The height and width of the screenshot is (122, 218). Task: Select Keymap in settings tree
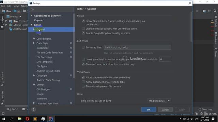pos(38,20)
